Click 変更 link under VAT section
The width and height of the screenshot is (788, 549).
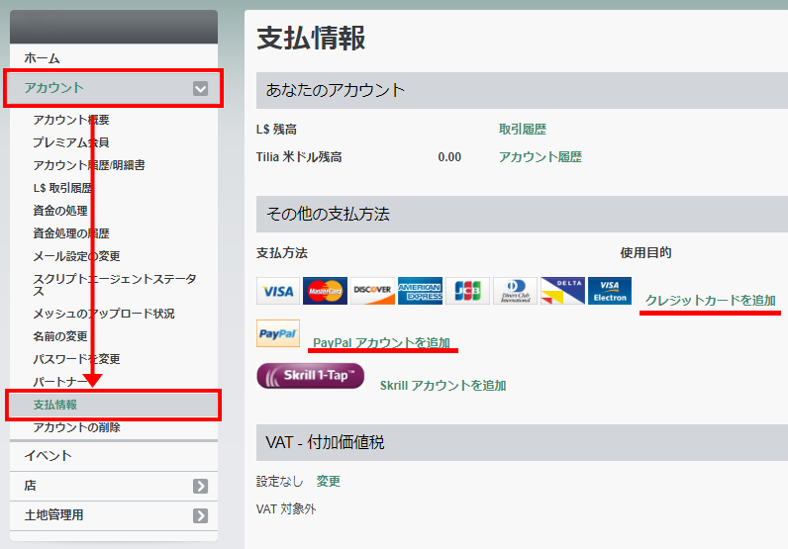coord(328,482)
